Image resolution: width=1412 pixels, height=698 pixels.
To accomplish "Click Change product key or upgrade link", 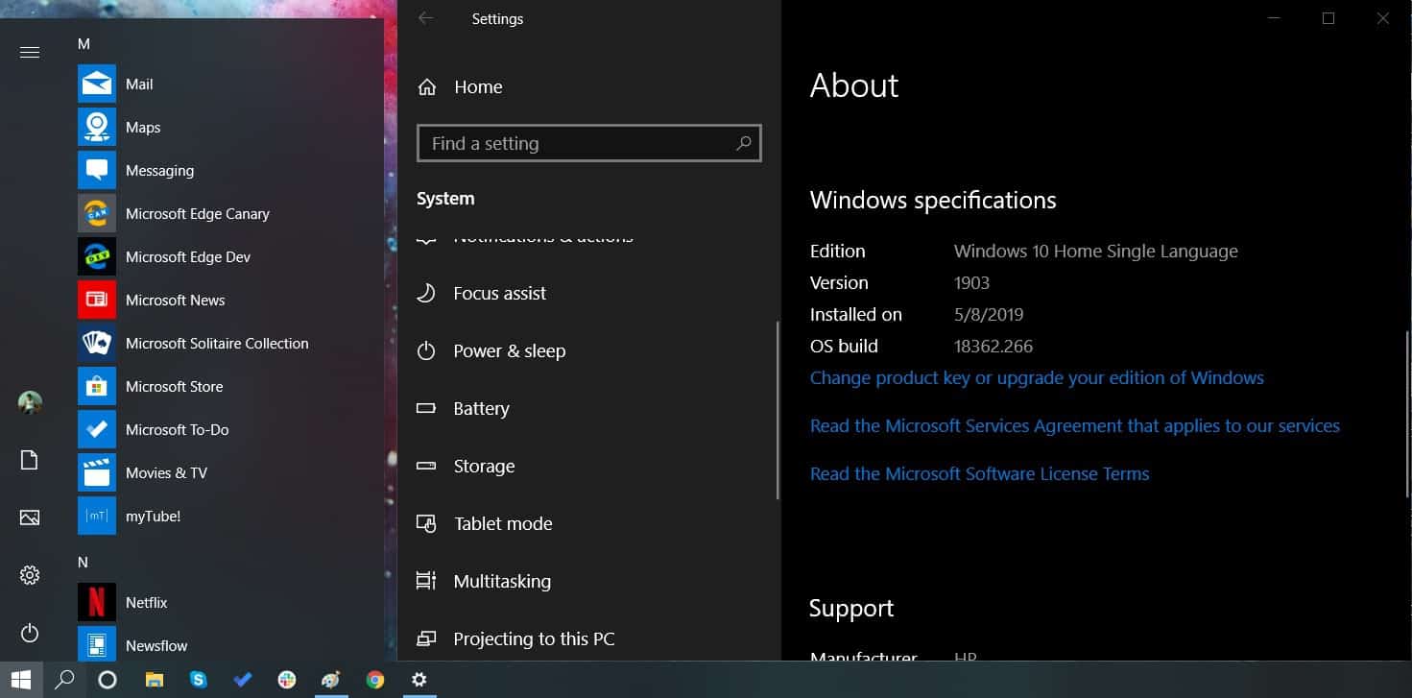I will (1037, 378).
